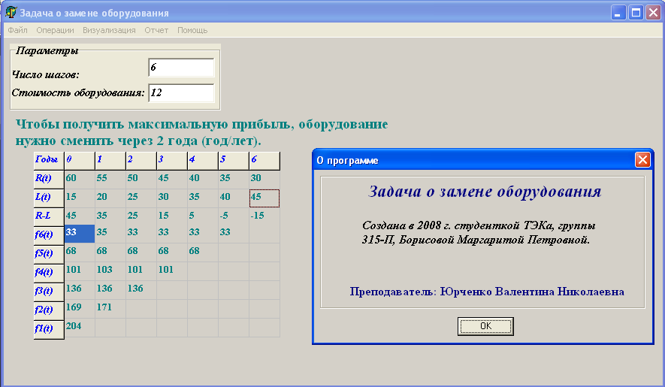Click the L(t) row header

(x=49, y=198)
